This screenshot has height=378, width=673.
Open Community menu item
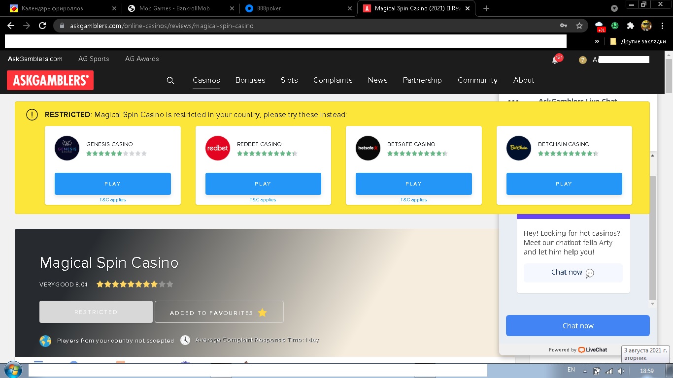click(x=477, y=80)
